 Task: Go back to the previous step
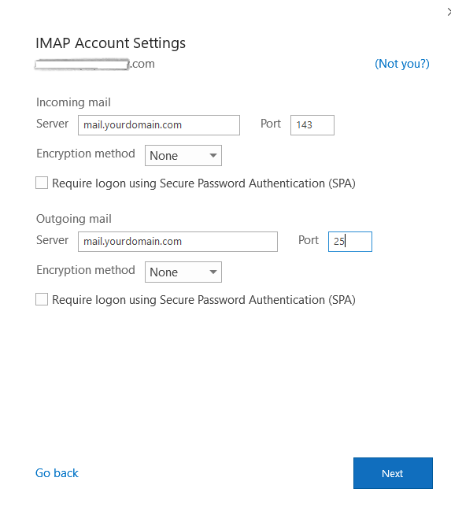coord(57,473)
